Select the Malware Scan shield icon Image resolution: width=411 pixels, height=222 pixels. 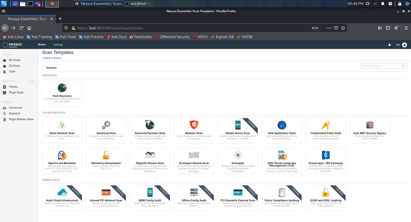(194, 125)
